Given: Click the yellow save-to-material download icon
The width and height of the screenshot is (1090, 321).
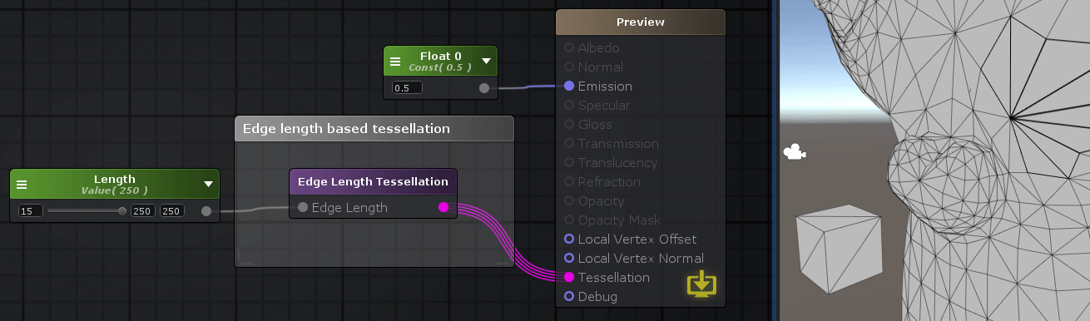Looking at the screenshot, I should point(701,284).
